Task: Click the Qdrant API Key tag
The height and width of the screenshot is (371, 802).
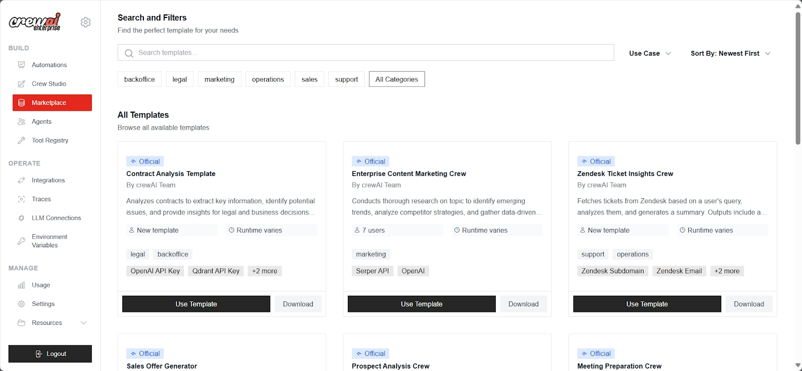Action: coord(216,271)
